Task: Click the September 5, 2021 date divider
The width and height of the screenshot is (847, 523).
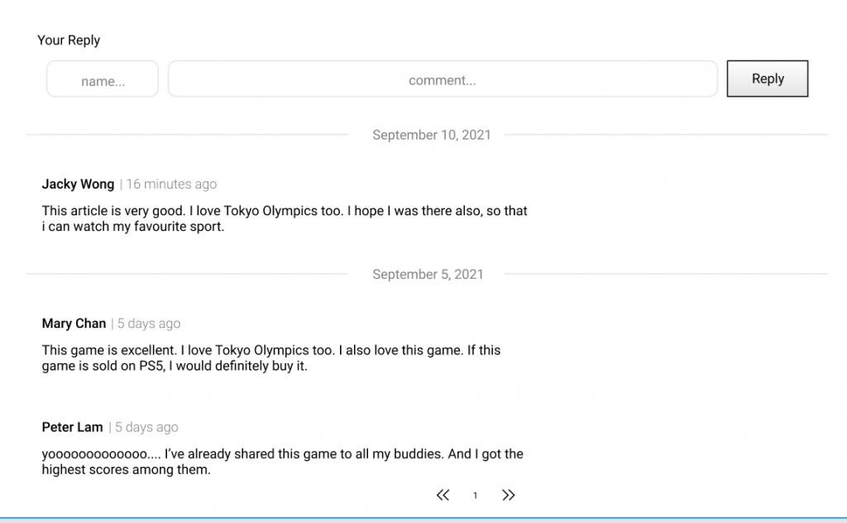Action: pos(428,274)
